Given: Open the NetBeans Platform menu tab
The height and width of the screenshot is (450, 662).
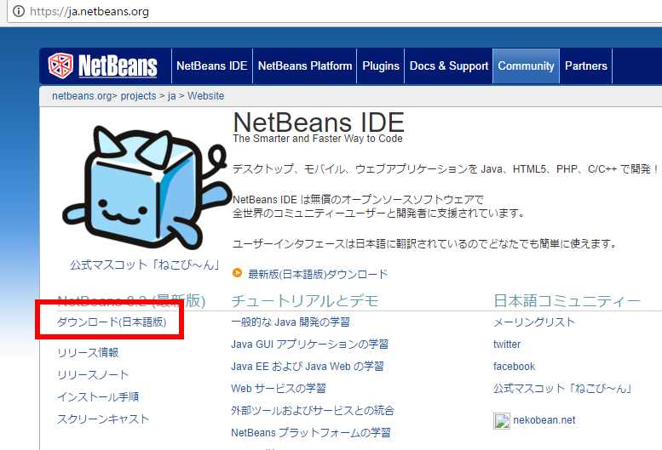Looking at the screenshot, I should click(x=305, y=66).
